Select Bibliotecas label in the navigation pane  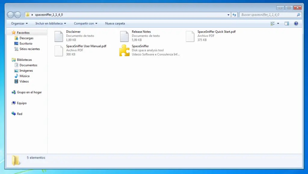[24, 60]
